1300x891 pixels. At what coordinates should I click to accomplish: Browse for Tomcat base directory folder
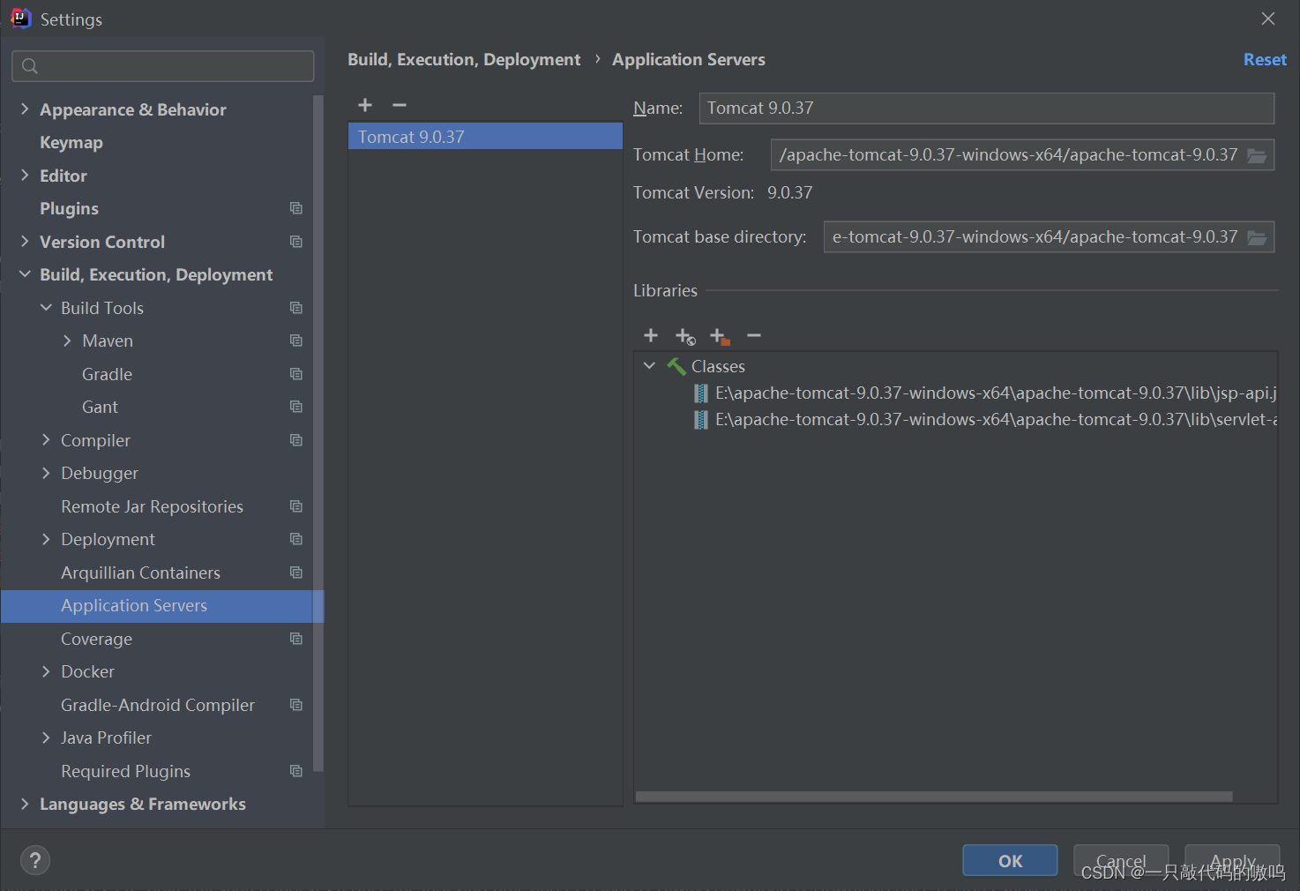pos(1257,237)
